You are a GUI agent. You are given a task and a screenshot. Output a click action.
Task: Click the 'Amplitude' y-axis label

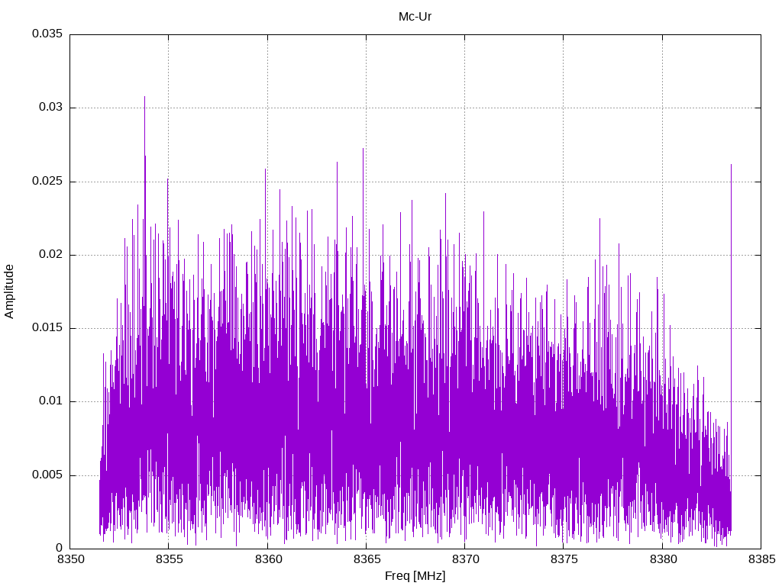pos(9,291)
